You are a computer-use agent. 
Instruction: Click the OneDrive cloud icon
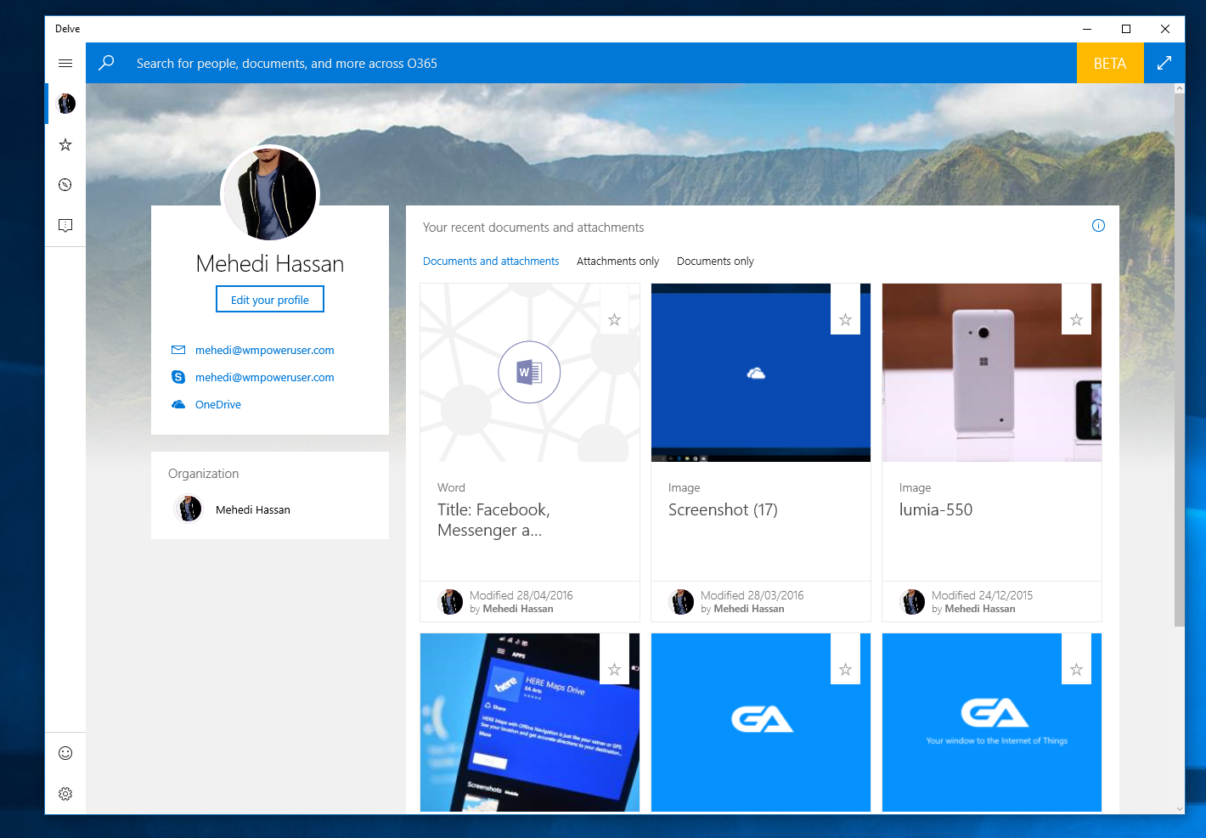pos(178,404)
